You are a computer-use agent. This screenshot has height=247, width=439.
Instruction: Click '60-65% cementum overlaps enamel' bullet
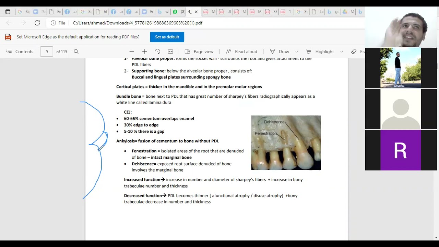click(159, 119)
